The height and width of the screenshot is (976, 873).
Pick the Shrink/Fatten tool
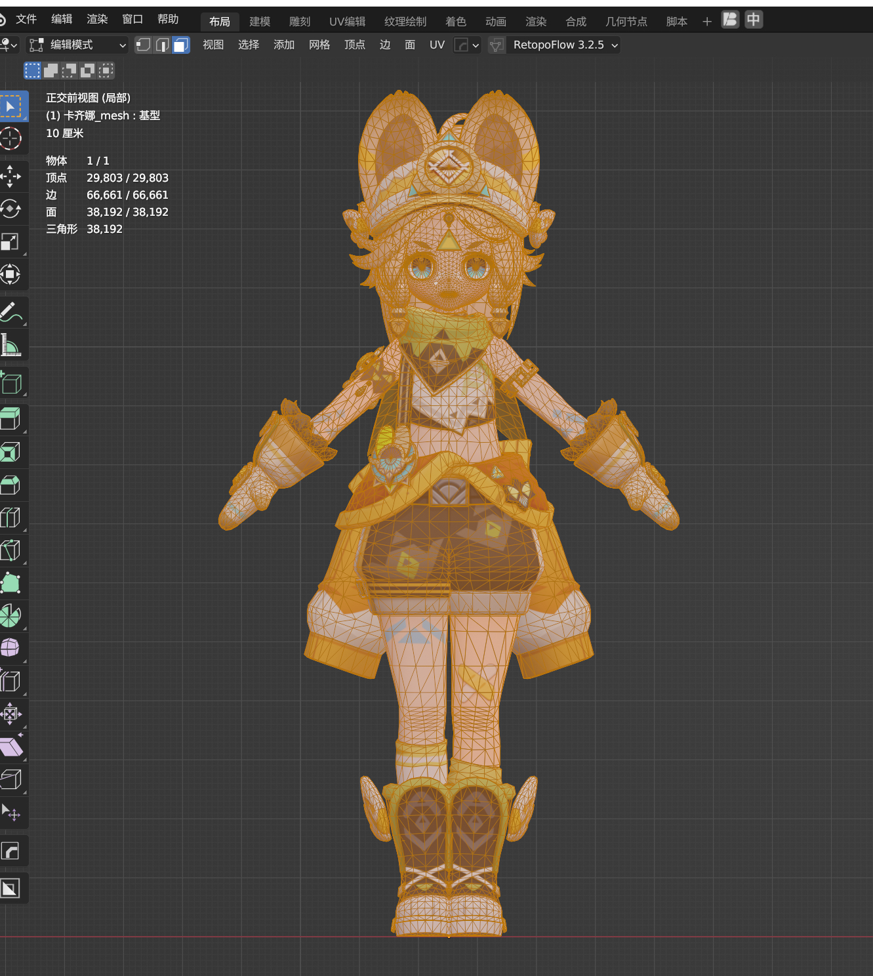pos(10,714)
